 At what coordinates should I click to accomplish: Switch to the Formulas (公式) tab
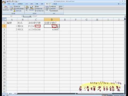(x=27, y=4)
